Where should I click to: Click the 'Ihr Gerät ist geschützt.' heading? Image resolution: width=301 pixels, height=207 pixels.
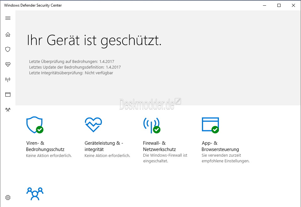point(94,41)
